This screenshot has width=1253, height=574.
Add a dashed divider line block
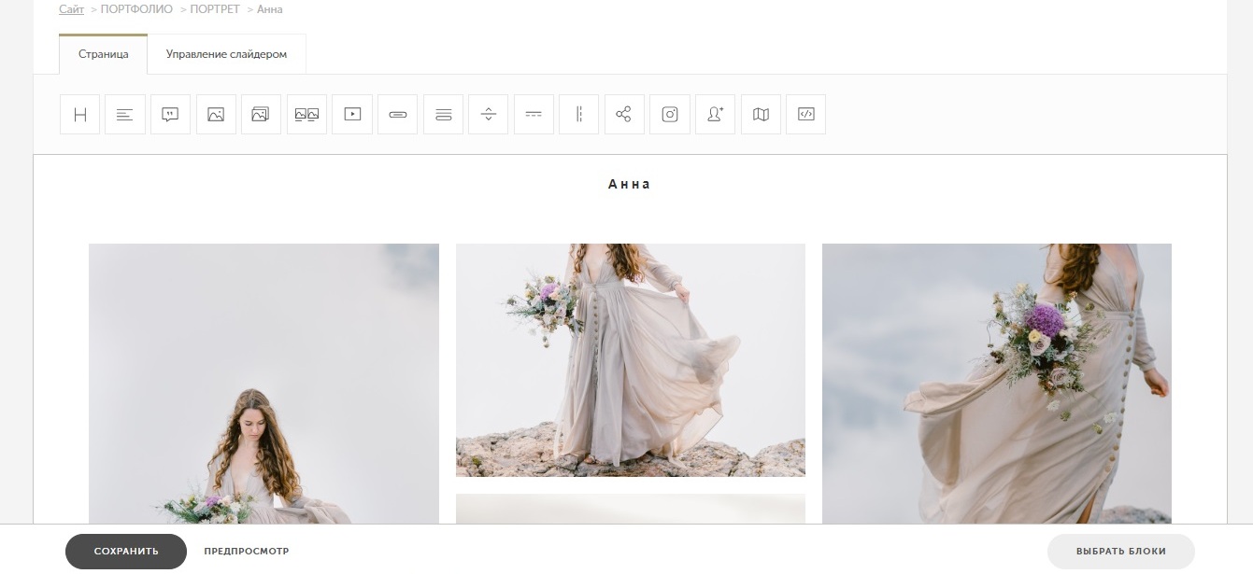tap(534, 115)
